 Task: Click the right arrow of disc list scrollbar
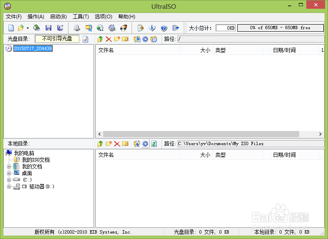tap(320, 134)
